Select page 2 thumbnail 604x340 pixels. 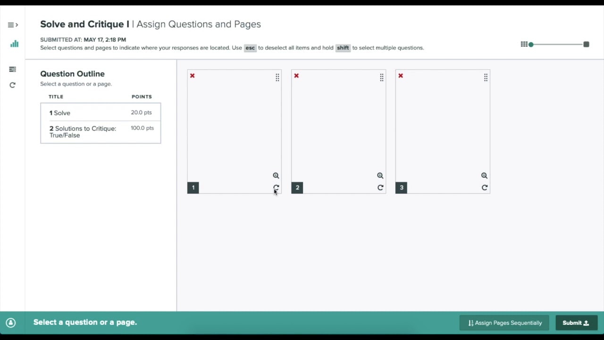click(339, 132)
